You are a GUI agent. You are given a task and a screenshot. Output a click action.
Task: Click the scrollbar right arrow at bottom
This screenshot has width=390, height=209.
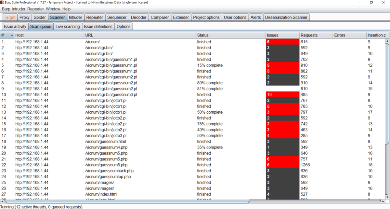point(384,202)
